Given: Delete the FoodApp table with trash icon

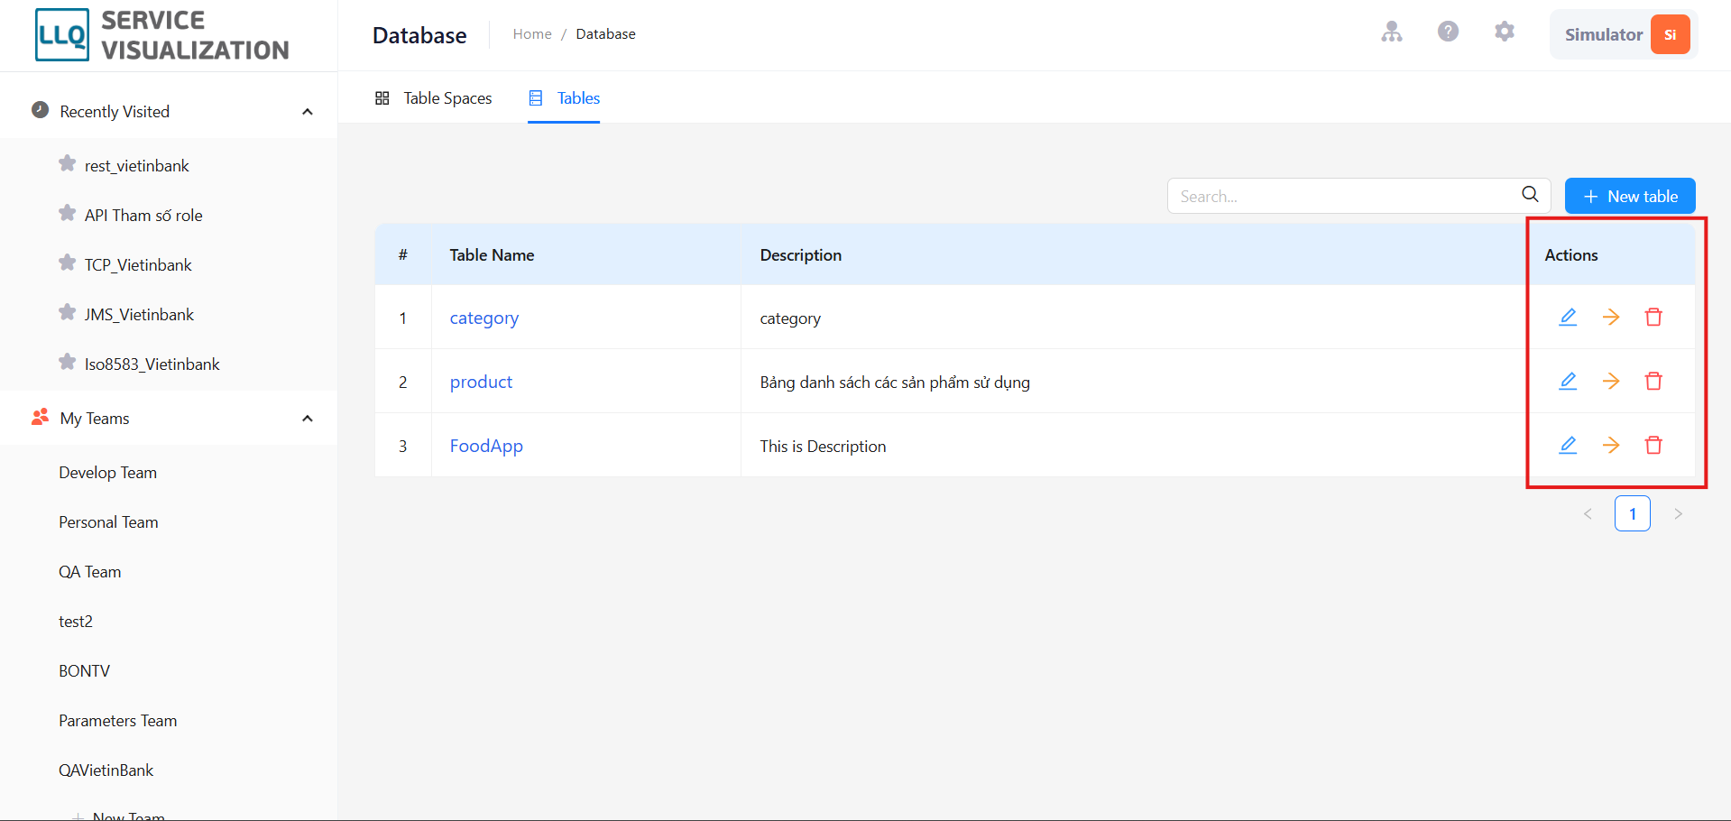Looking at the screenshot, I should [1653, 445].
